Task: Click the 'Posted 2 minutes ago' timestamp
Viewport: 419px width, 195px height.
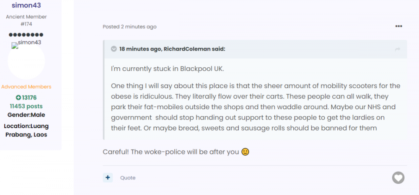Action: tap(129, 27)
